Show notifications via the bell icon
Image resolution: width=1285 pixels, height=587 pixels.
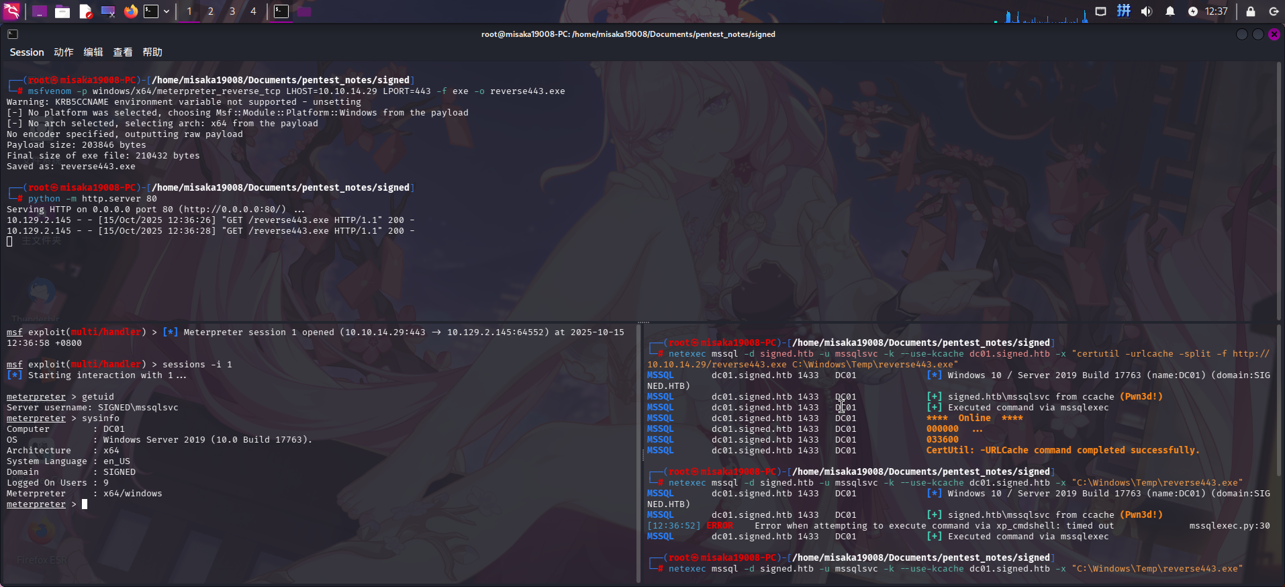pyautogui.click(x=1170, y=11)
